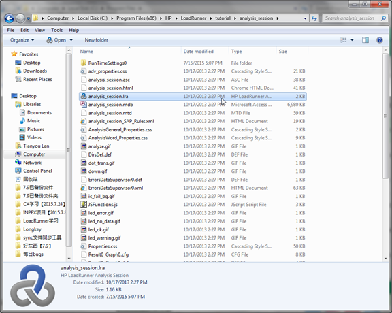Viewport: 392px width, 313px height.
Task: Sort by the Size column header
Action: (282, 52)
